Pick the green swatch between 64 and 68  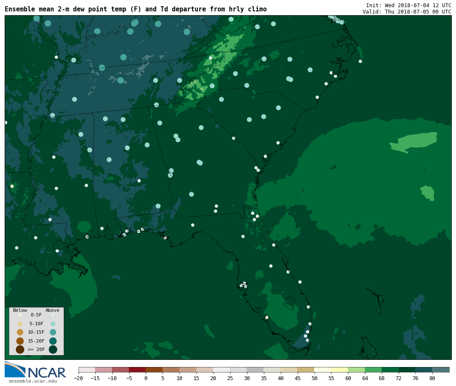pyautogui.click(x=374, y=370)
